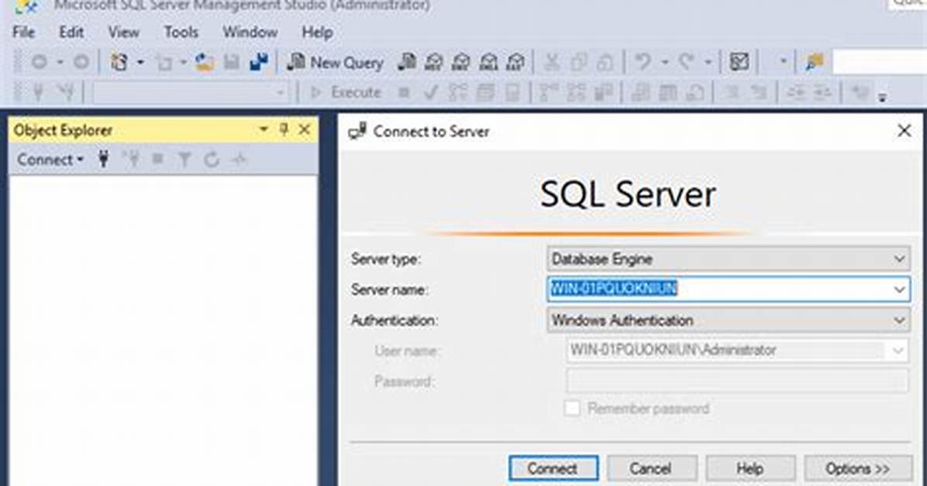This screenshot has height=486, width=927.
Task: Click the Database Engine Query icon
Action: (x=406, y=61)
